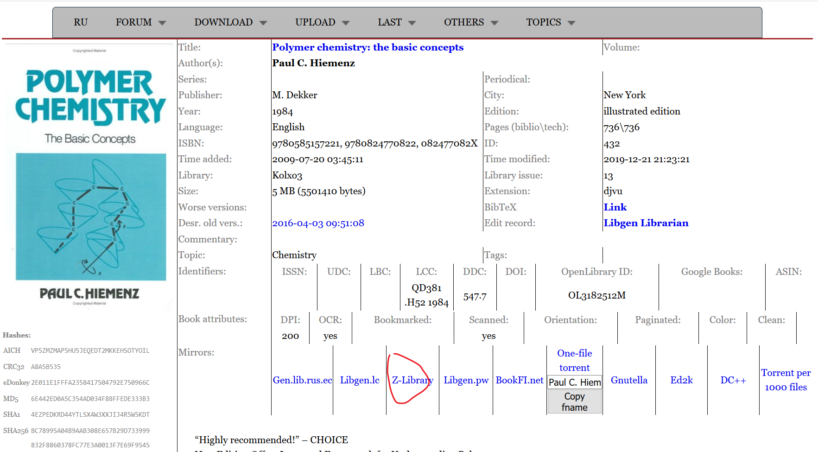Switch to the RU language page
Screen dimensions: 818x452
click(x=81, y=22)
